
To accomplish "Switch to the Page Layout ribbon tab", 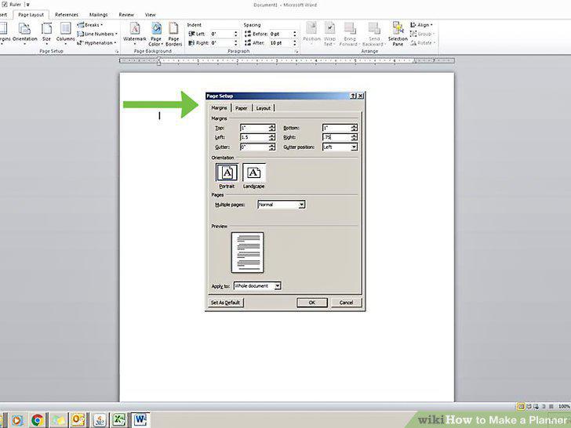I will [x=31, y=15].
